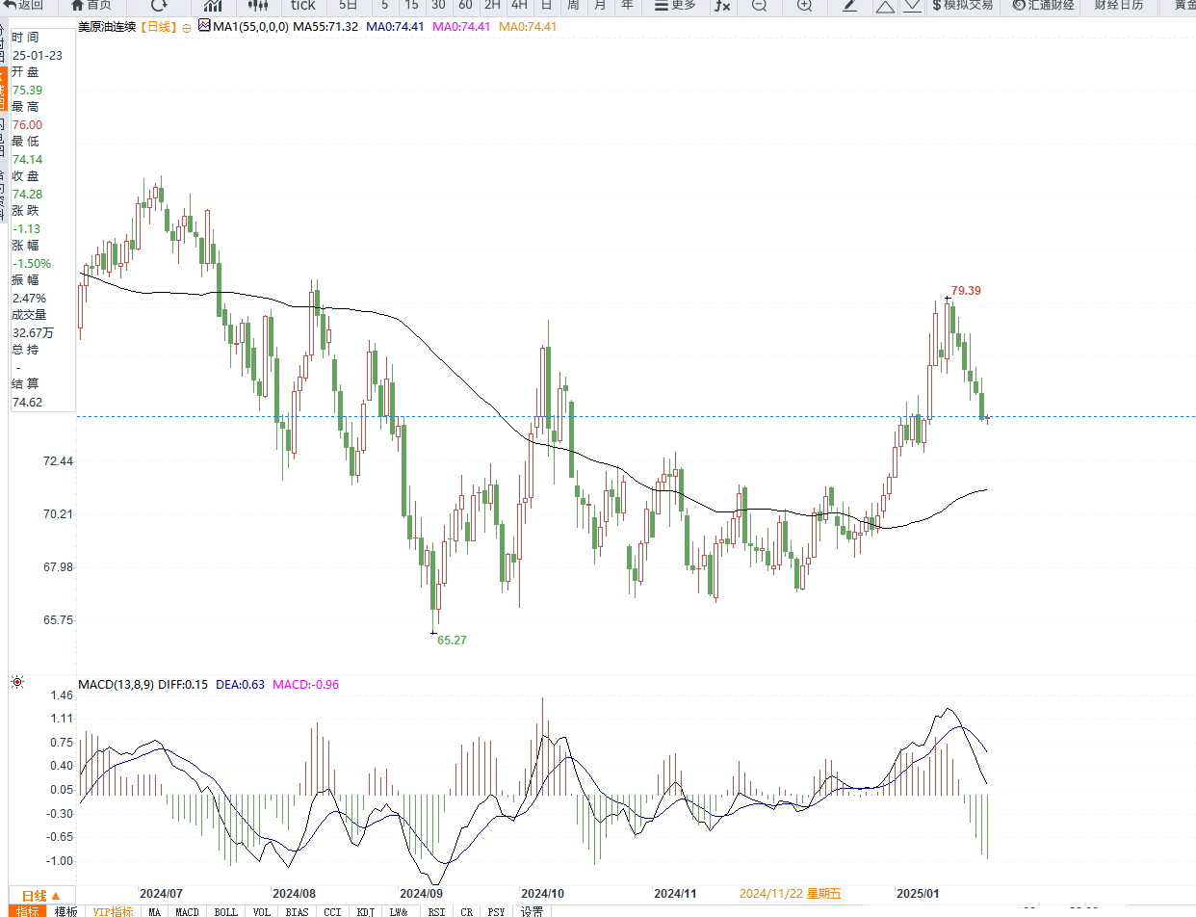The width and height of the screenshot is (1196, 917).
Task: Click the orange crosshair icon beside 日线 label
Action: [187, 27]
